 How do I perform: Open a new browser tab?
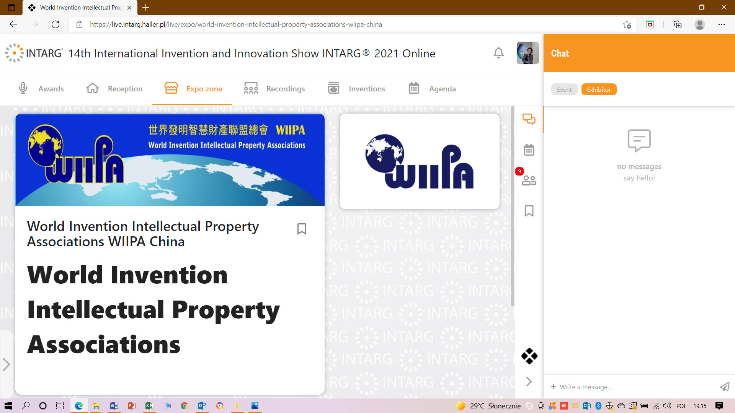point(146,7)
